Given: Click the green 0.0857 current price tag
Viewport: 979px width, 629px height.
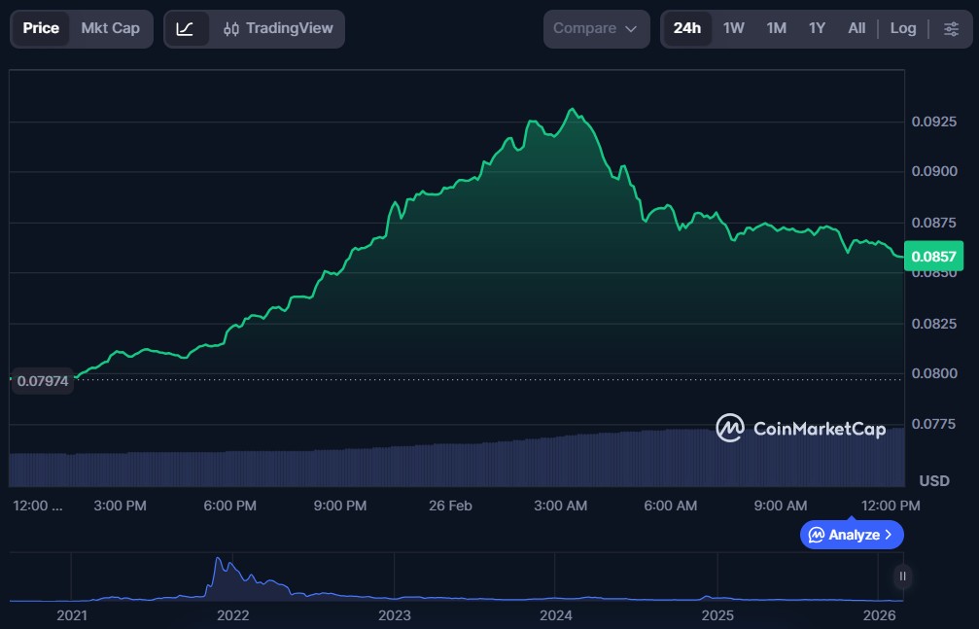Looking at the screenshot, I should (934, 257).
